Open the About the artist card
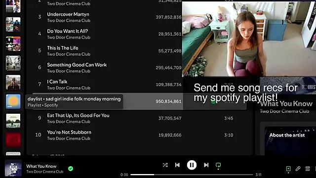 pos(287,135)
